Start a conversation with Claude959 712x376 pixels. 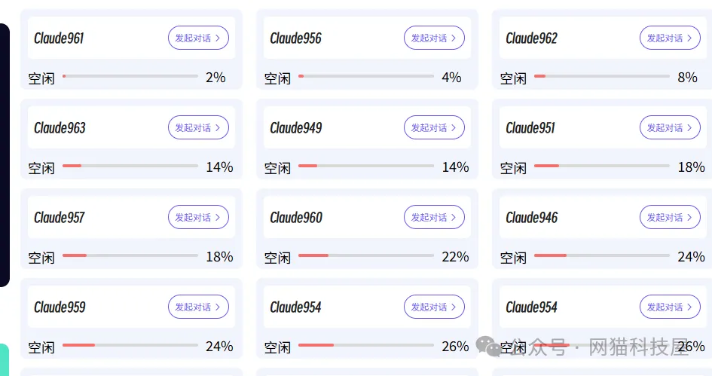point(198,307)
